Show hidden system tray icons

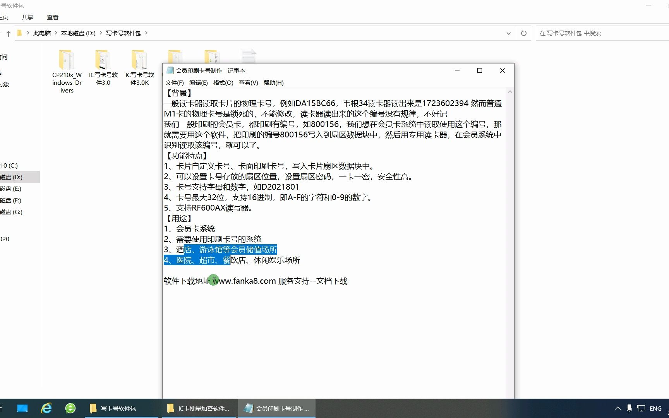pyautogui.click(x=618, y=408)
